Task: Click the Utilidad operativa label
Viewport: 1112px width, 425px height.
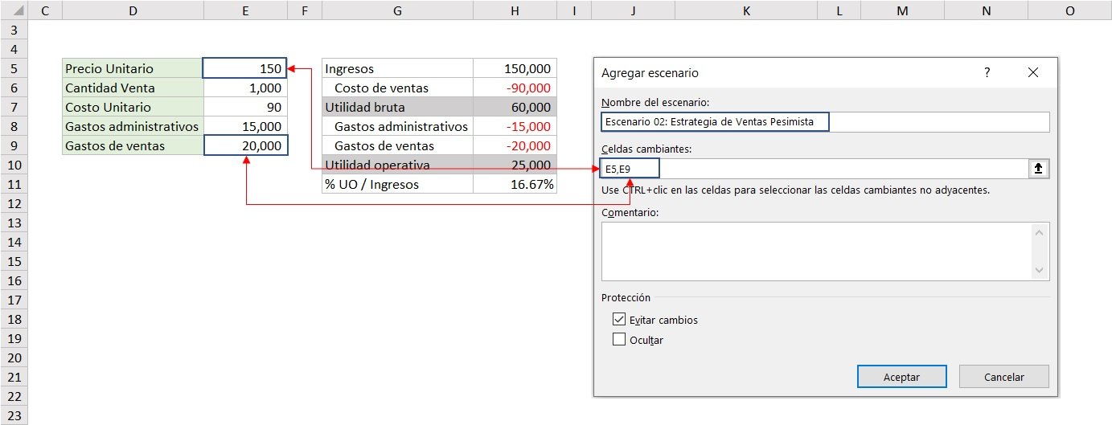Action: 397,165
